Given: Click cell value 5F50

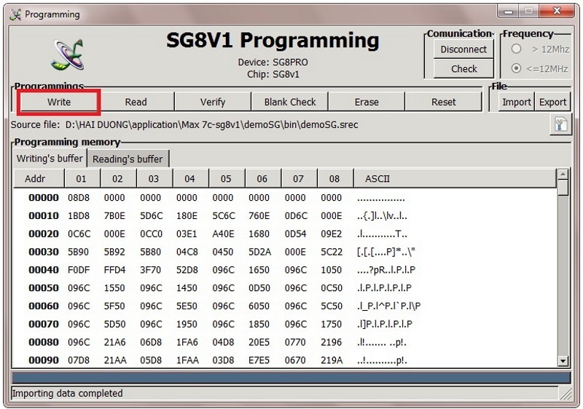Looking at the screenshot, I should point(114,306).
